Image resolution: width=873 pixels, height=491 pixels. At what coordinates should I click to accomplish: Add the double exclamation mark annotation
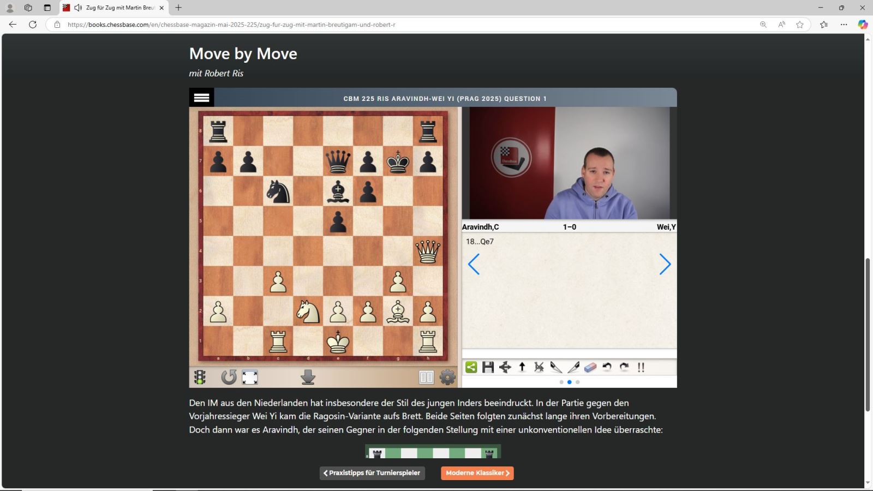click(x=641, y=367)
